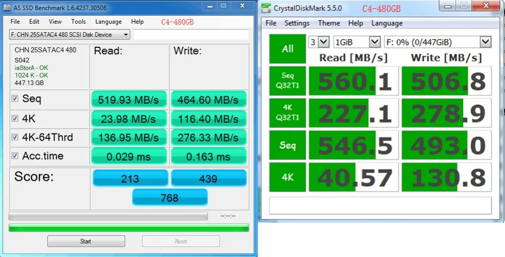
Task: Click the 1024 K - OK alignment text
Action: pyautogui.click(x=31, y=75)
